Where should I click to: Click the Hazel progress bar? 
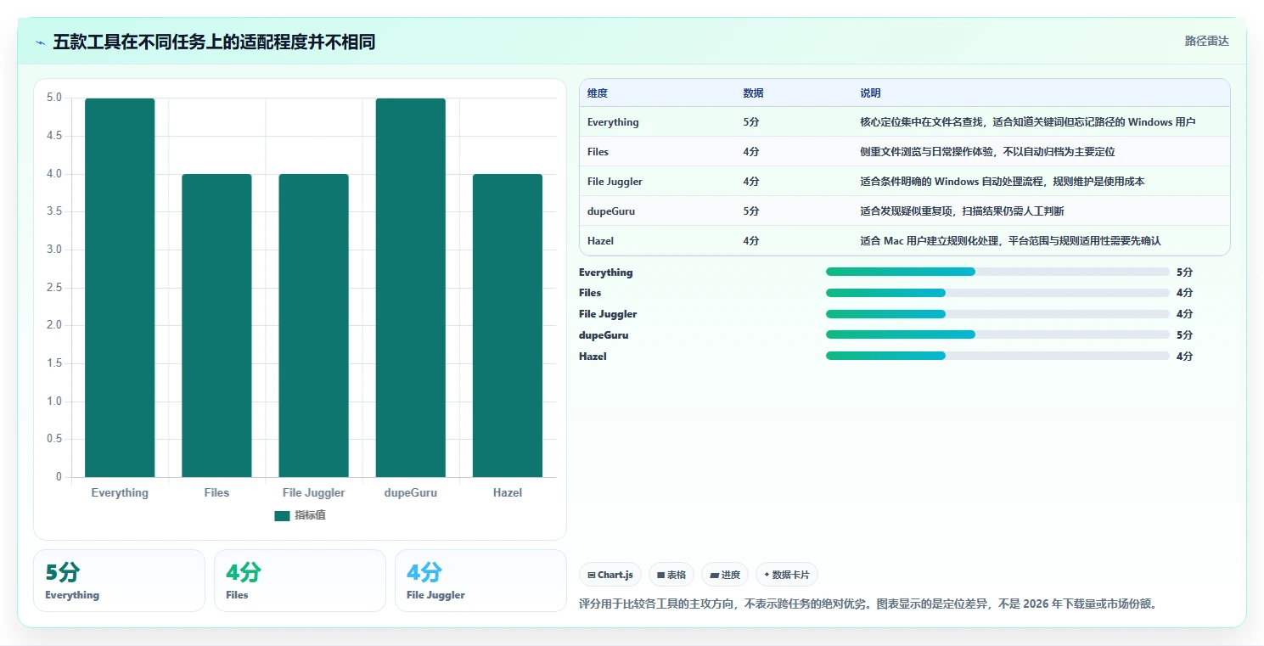997,356
